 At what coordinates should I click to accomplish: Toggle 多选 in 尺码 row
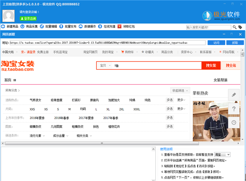click(x=170, y=109)
